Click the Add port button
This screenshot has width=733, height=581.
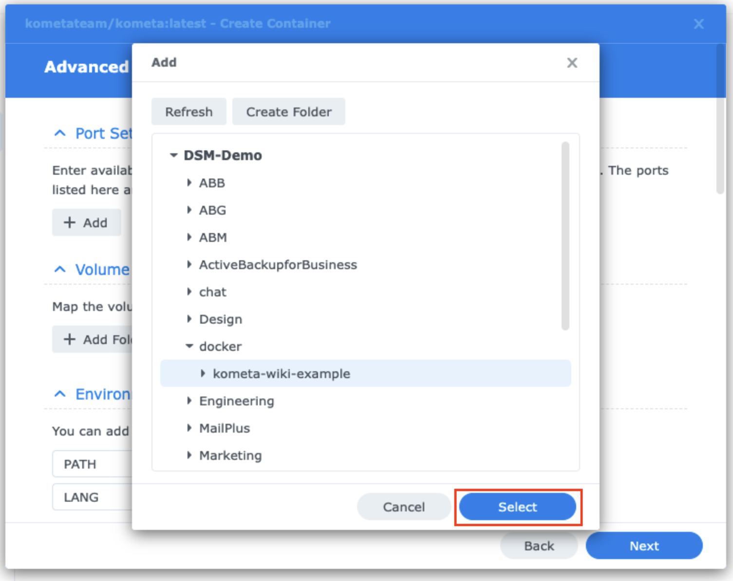click(86, 222)
